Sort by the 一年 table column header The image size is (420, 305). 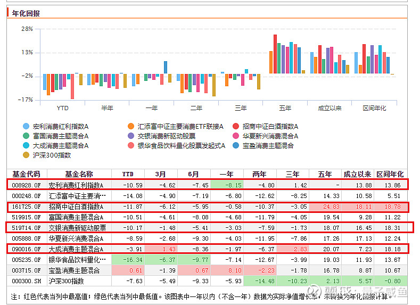pos(227,175)
